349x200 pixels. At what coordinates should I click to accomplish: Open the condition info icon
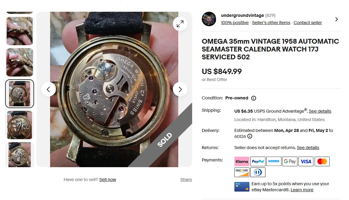tap(253, 98)
